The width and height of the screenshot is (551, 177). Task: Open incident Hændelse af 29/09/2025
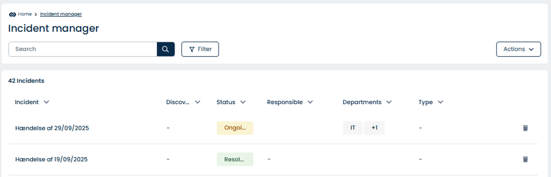(x=52, y=128)
